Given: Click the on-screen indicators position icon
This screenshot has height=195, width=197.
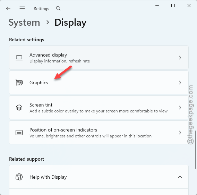Looking at the screenshot, I should tap(19, 133).
